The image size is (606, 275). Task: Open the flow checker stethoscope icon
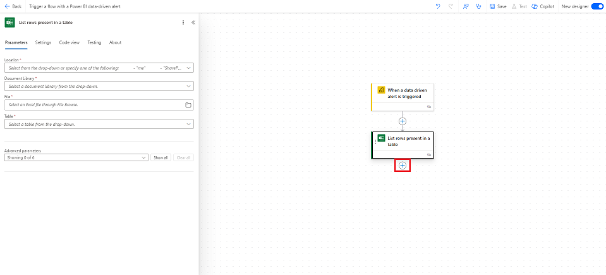click(x=478, y=6)
